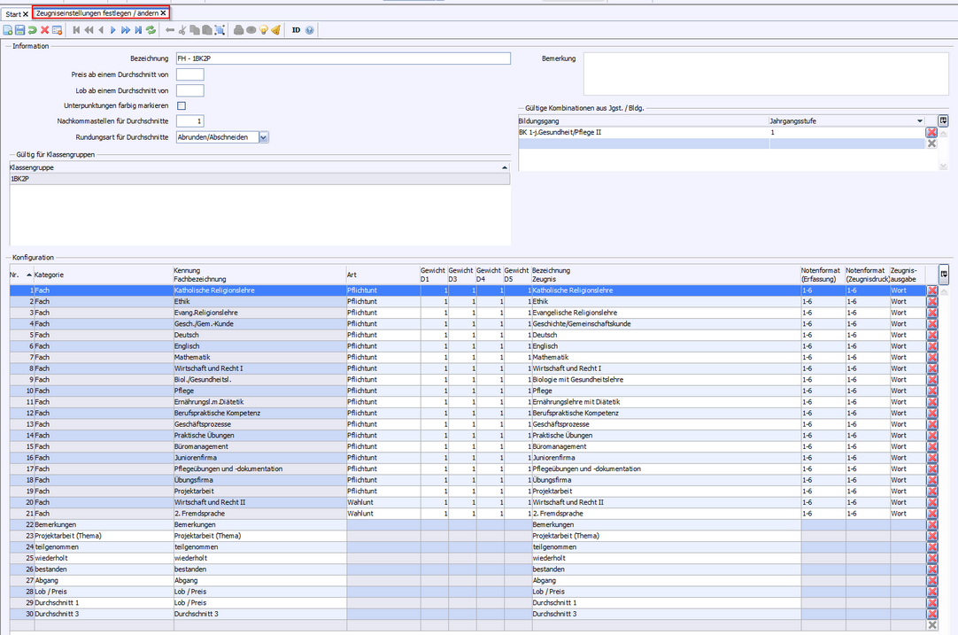Click the save (floppy disk) toolbar icon
The width and height of the screenshot is (958, 635).
19,30
